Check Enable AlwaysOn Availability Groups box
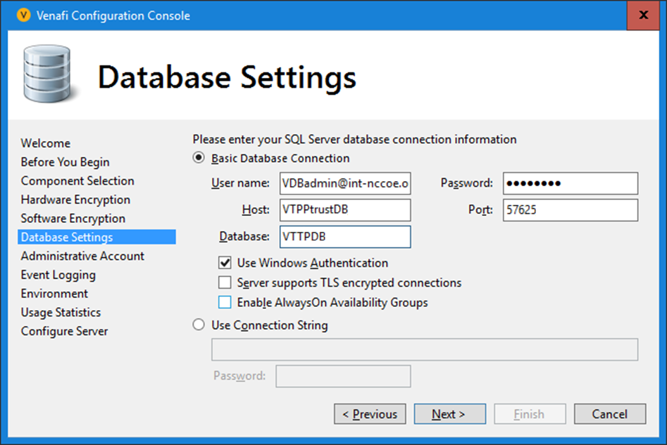Screen dimensions: 667x445 click(225, 303)
